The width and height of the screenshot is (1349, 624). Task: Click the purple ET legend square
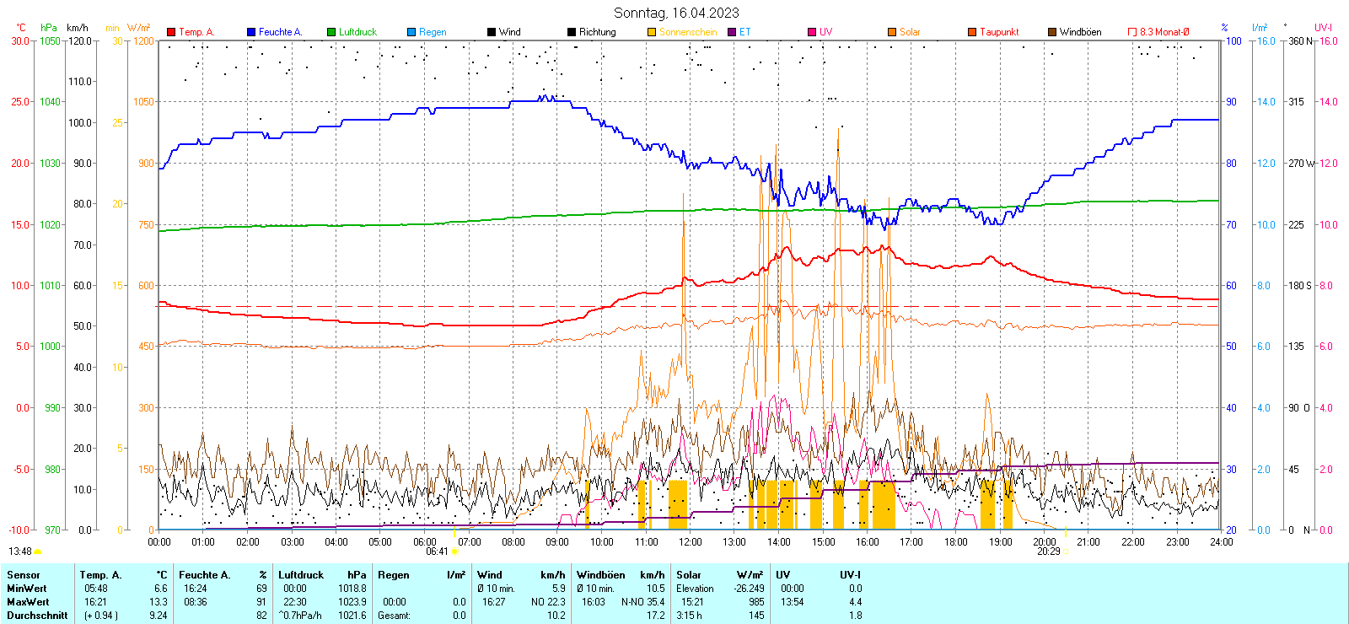732,32
